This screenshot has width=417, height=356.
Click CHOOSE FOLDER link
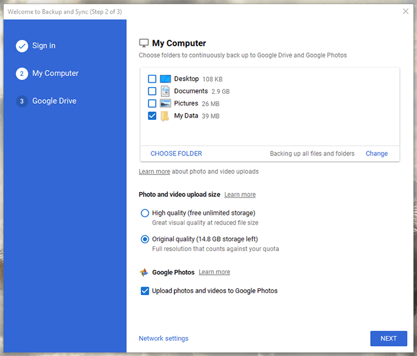pyautogui.click(x=176, y=154)
